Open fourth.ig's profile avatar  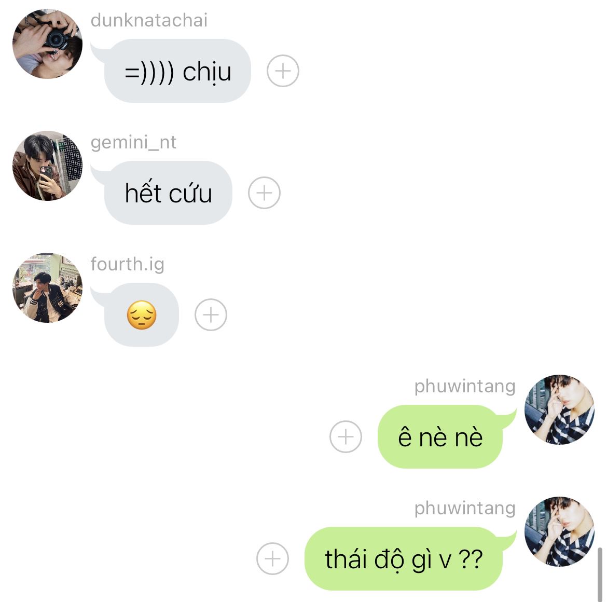point(47,288)
